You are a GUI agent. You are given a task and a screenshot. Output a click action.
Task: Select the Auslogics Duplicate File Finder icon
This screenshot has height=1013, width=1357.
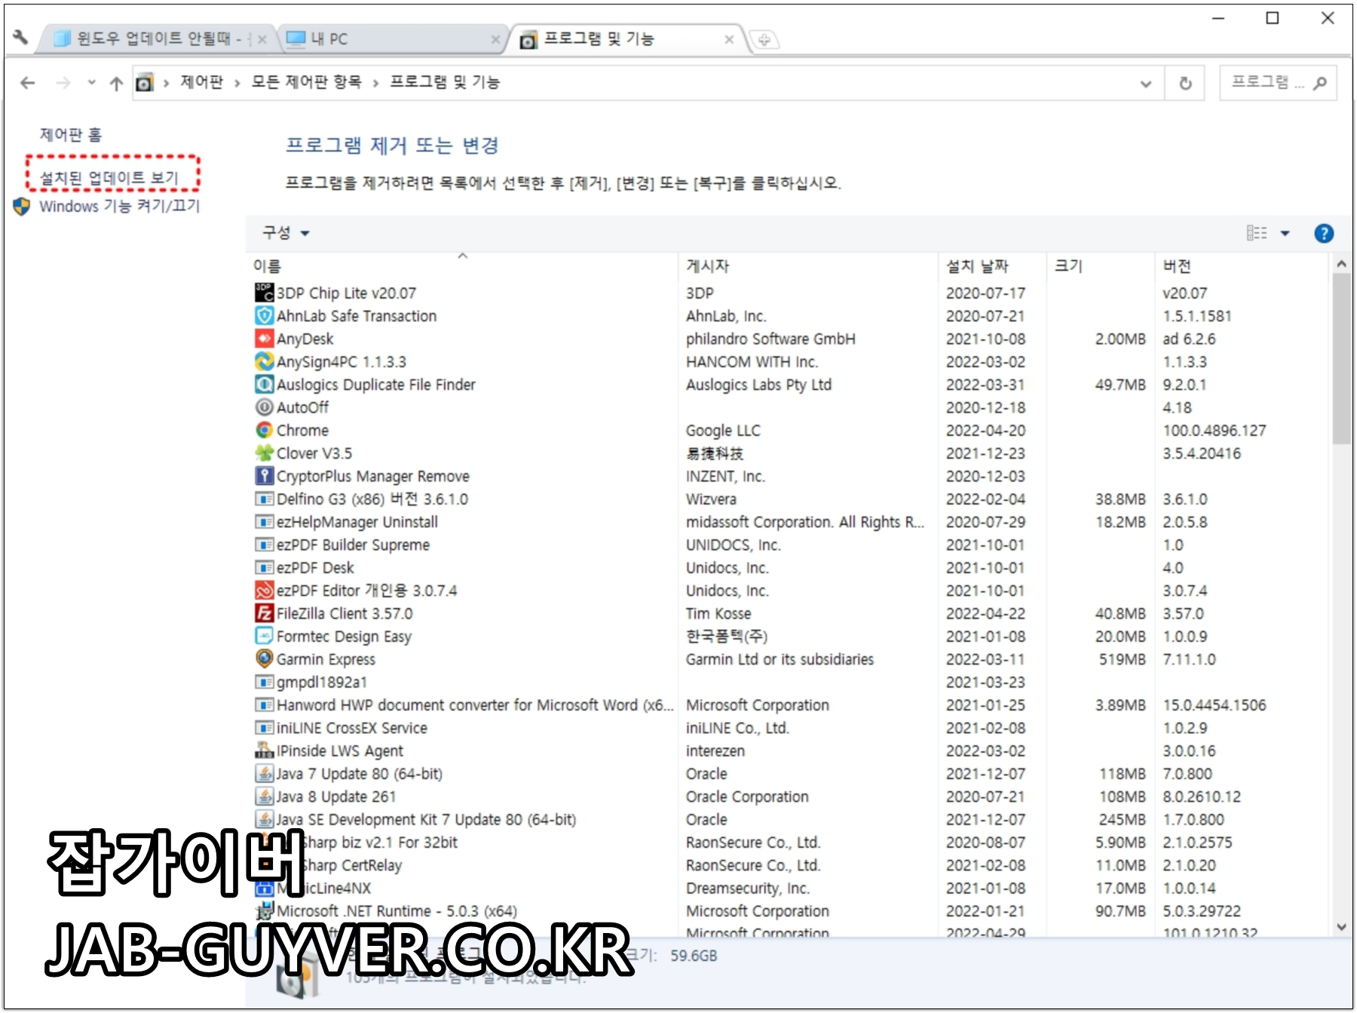click(264, 384)
